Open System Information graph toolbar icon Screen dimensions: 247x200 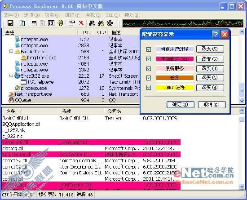[x=34, y=23]
